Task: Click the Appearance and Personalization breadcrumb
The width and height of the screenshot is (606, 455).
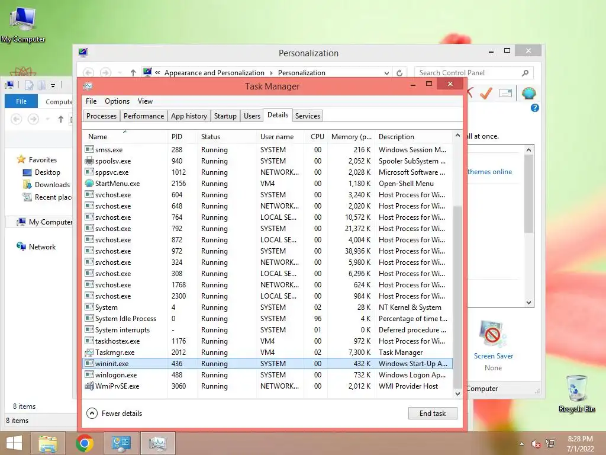Action: [214, 73]
